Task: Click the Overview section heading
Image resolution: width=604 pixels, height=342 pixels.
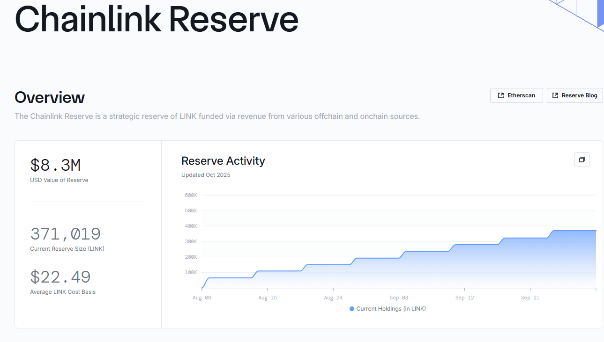Action: coord(50,97)
